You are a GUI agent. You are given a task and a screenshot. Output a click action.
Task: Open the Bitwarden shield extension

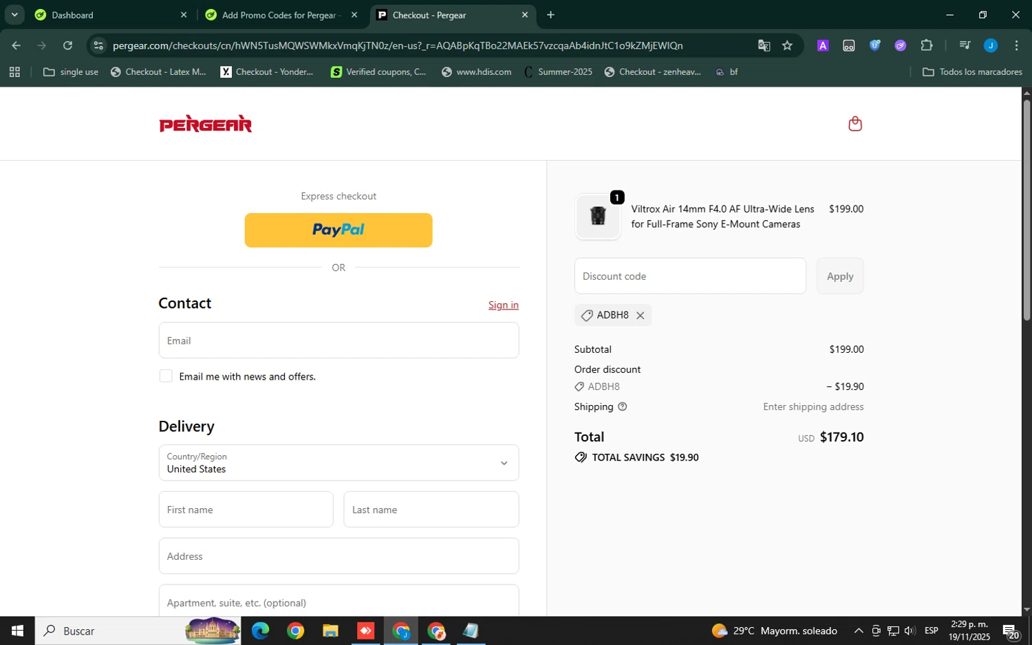coord(874,46)
